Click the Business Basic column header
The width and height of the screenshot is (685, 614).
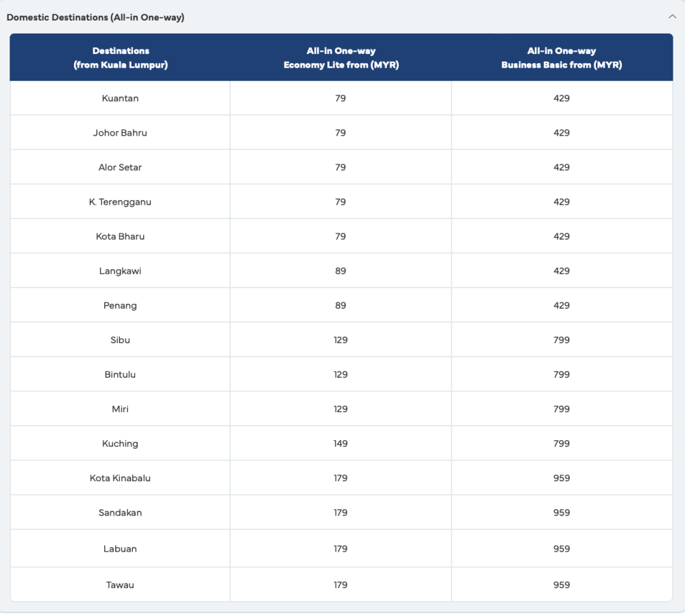(x=562, y=58)
